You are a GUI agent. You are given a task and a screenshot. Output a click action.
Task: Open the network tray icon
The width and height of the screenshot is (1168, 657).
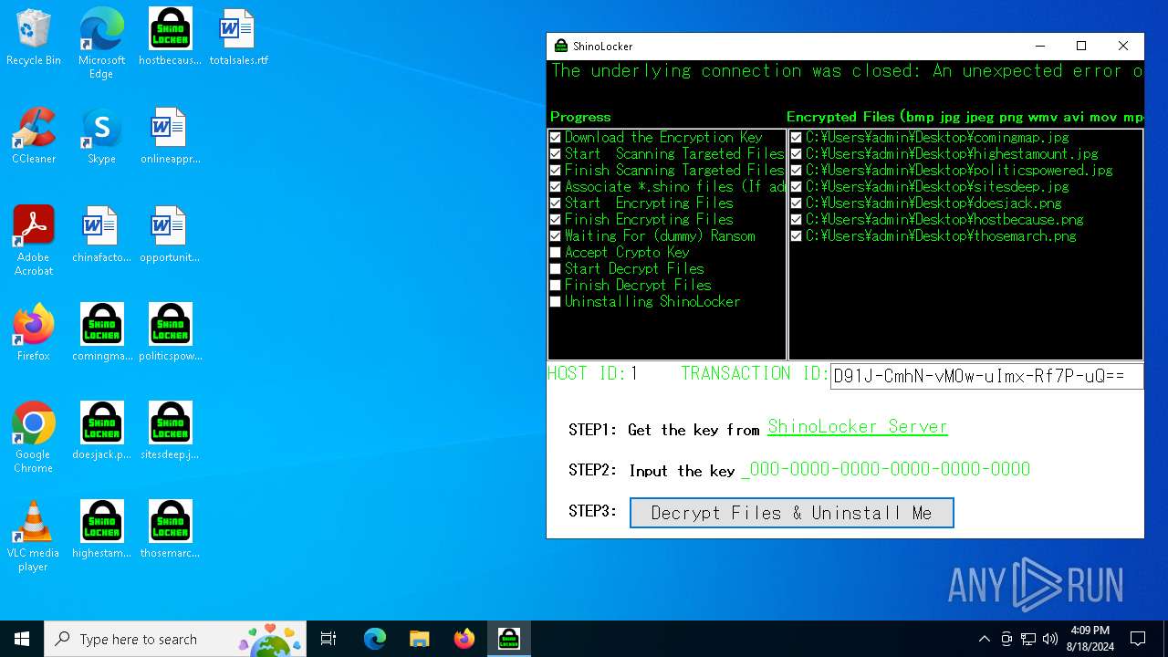pyautogui.click(x=1028, y=639)
